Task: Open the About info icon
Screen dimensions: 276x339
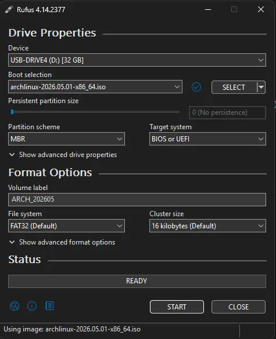Action: pyautogui.click(x=32, y=306)
